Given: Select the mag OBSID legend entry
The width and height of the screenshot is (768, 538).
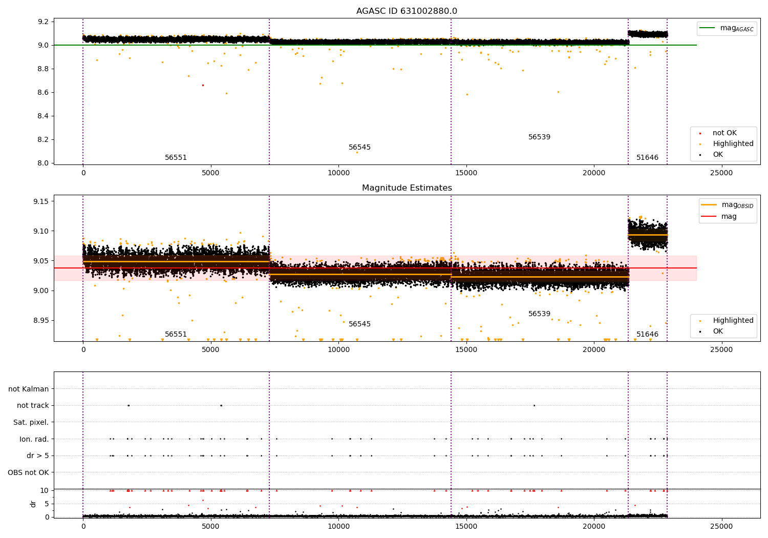Looking at the screenshot, I should (x=728, y=205).
